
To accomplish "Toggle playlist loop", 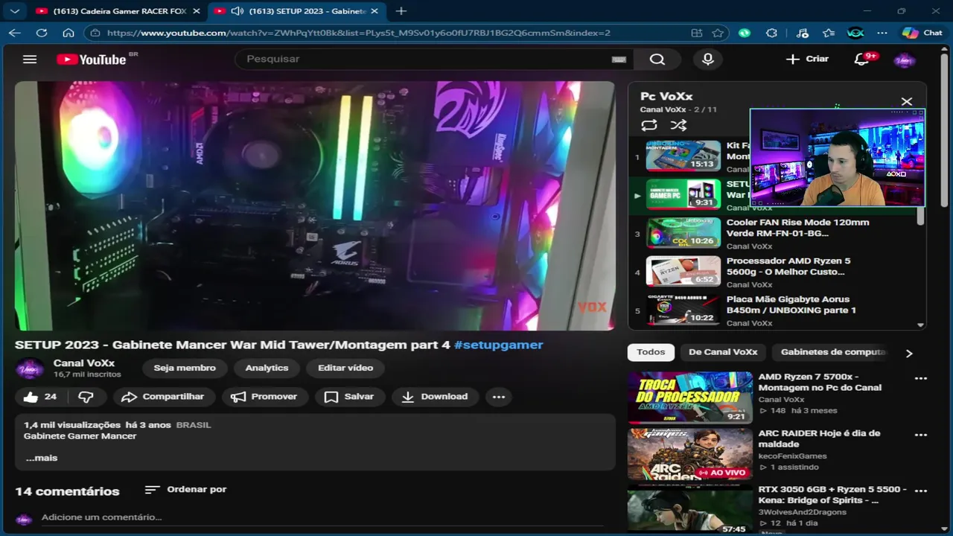I will (649, 125).
